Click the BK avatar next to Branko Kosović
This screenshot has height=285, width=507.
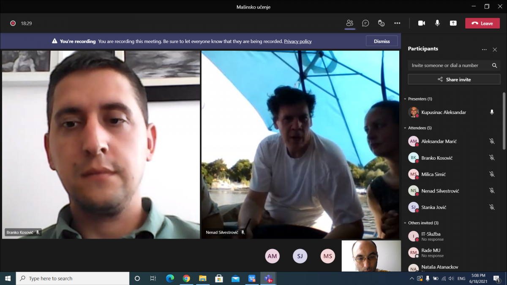coord(413,158)
